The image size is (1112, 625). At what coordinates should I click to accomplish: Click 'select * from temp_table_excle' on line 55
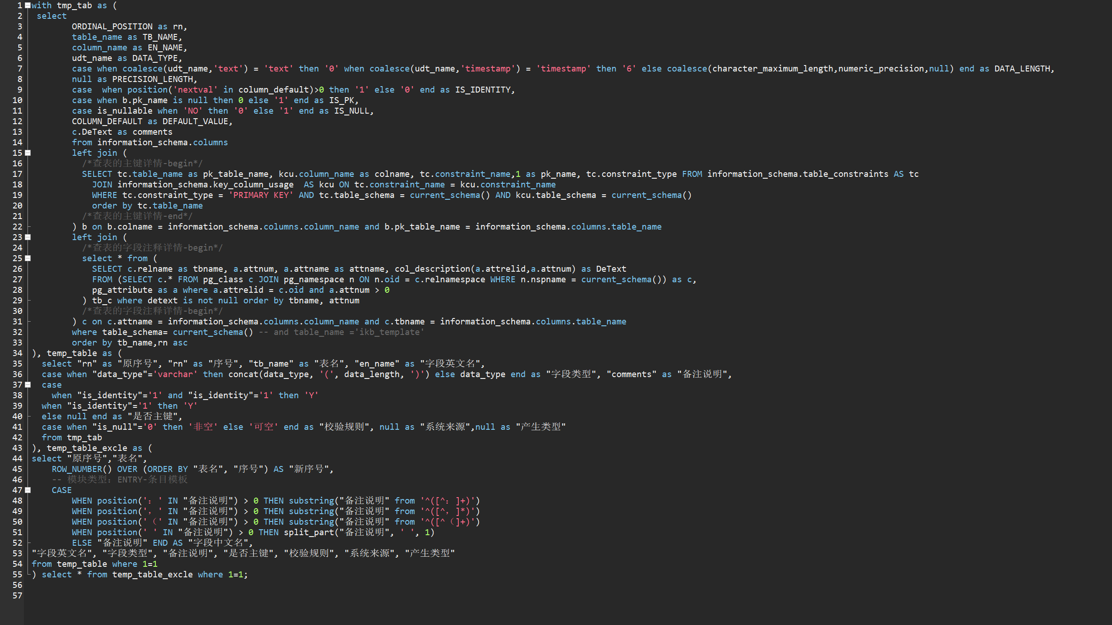coord(117,575)
